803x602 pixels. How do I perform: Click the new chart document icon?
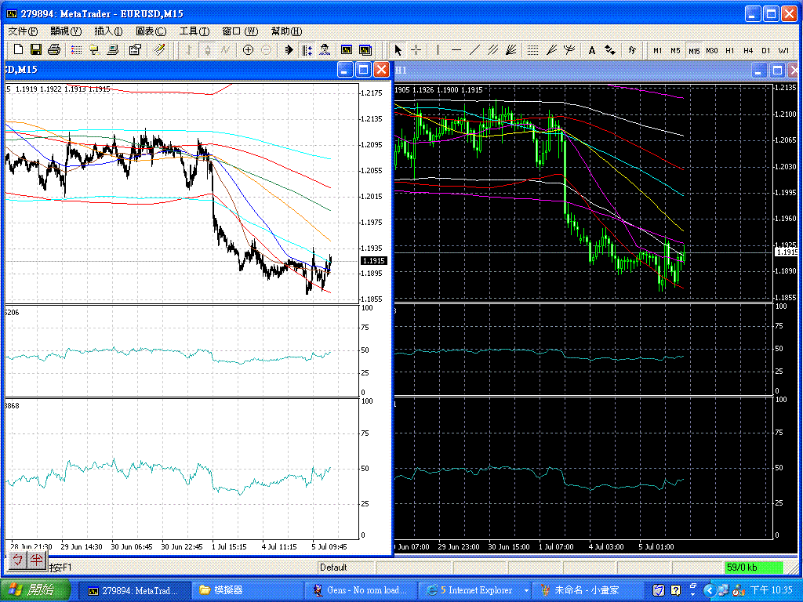[x=18, y=49]
